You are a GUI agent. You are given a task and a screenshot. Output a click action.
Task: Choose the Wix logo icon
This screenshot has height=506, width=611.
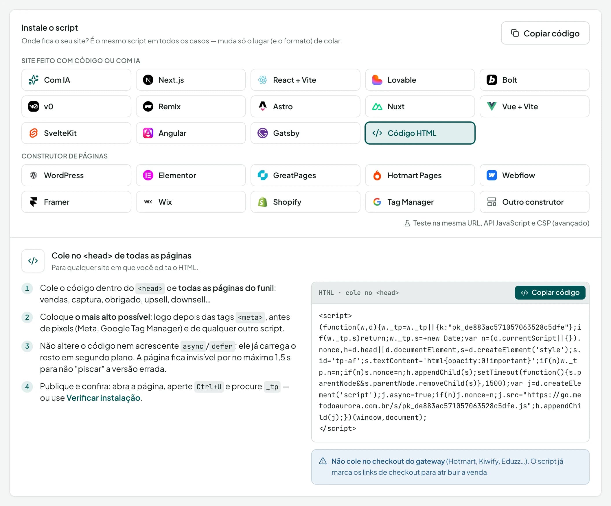tap(148, 202)
